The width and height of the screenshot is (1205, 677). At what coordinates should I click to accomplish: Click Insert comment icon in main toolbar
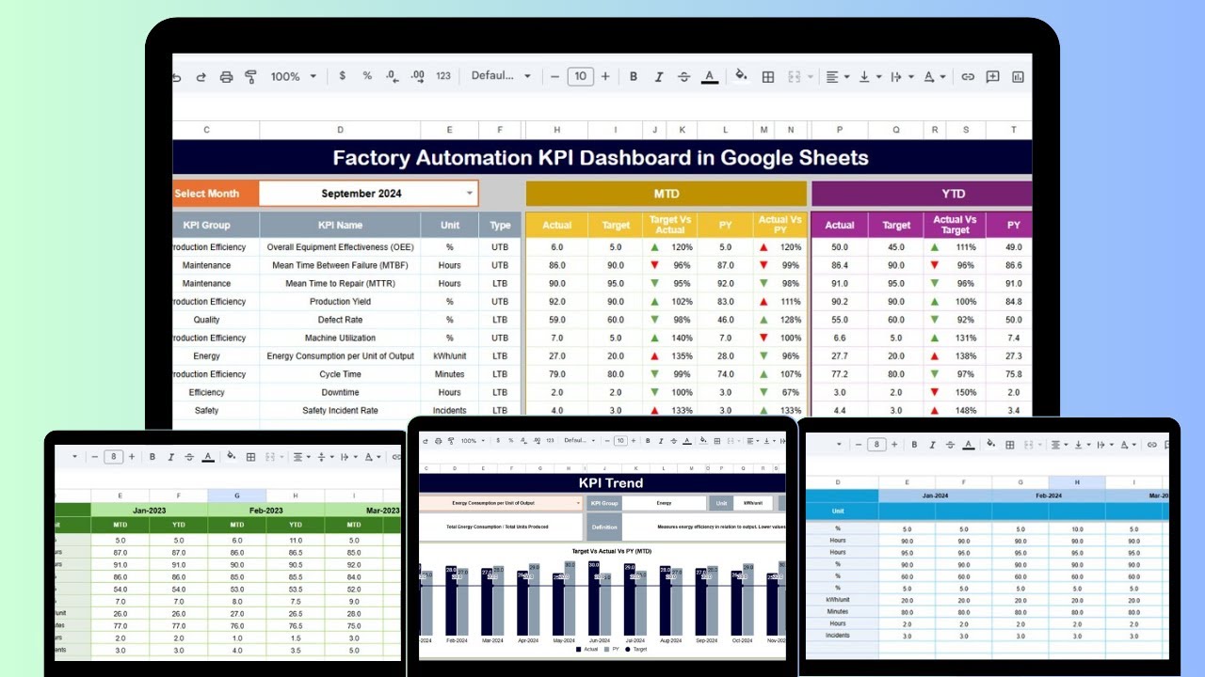tap(992, 77)
